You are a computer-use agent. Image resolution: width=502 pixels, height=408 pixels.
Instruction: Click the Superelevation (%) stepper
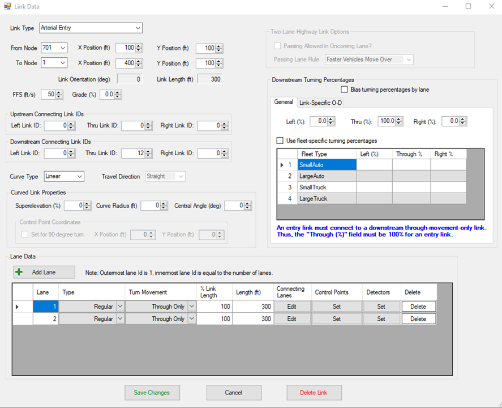pos(87,206)
